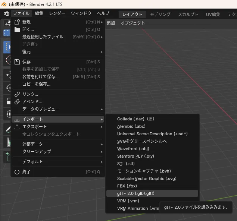Viewport: 237px width, 221px height.
Task: Choose 名前を付けて保存... menu entry
Action: tap(57, 77)
